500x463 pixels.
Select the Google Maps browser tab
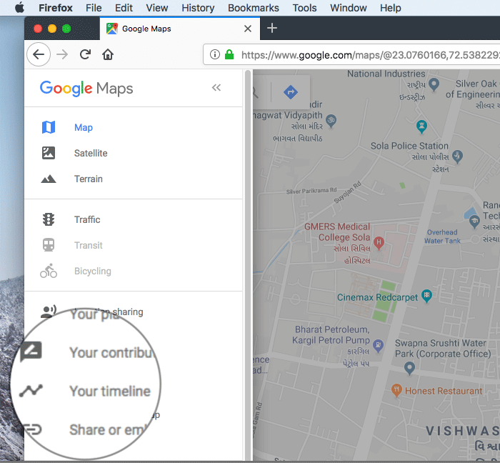pyautogui.click(x=179, y=29)
